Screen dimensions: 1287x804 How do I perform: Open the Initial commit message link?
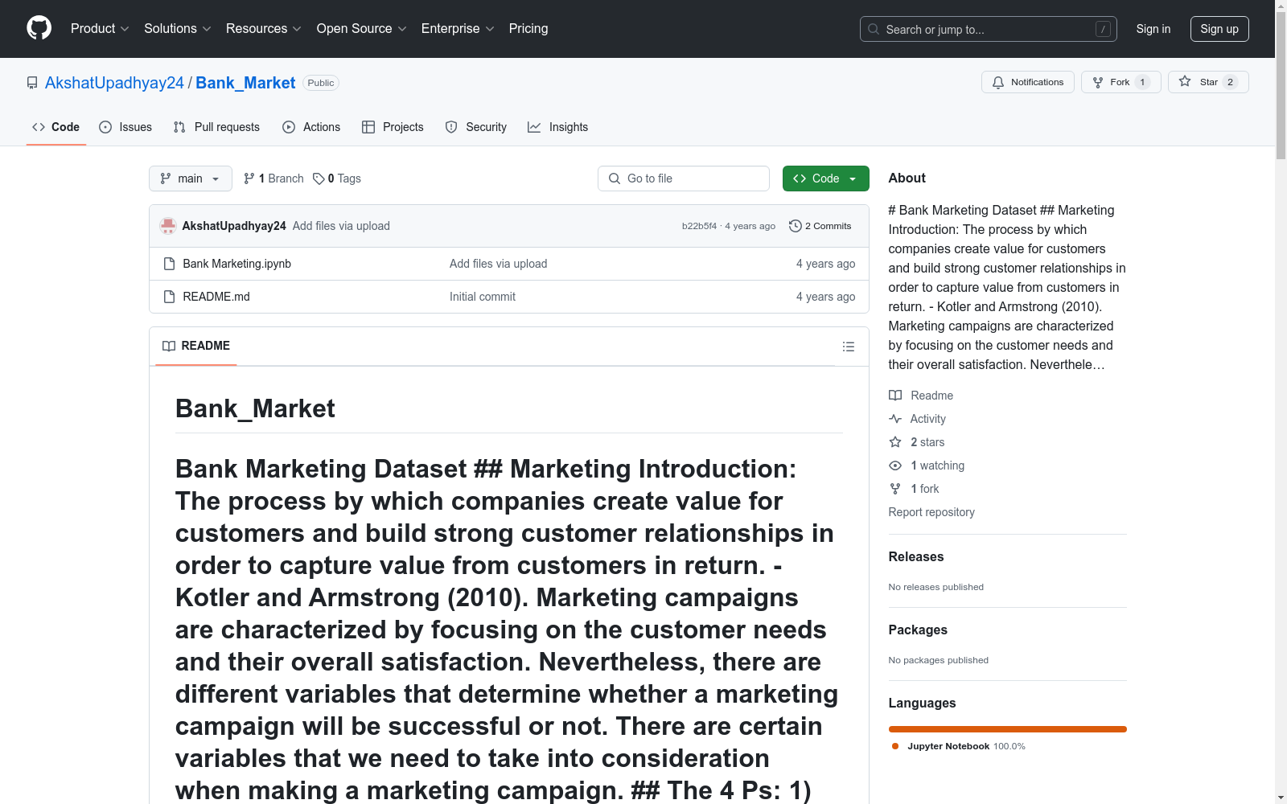coord(483,297)
